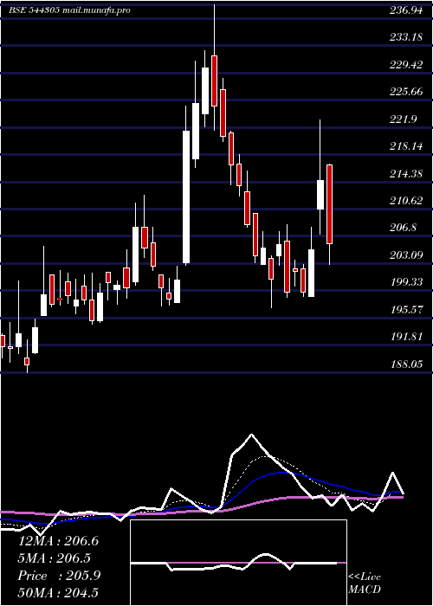Image resolution: width=433 pixels, height=606 pixels.
Task: Click the 236.94 price axis label
Action: click(x=405, y=10)
